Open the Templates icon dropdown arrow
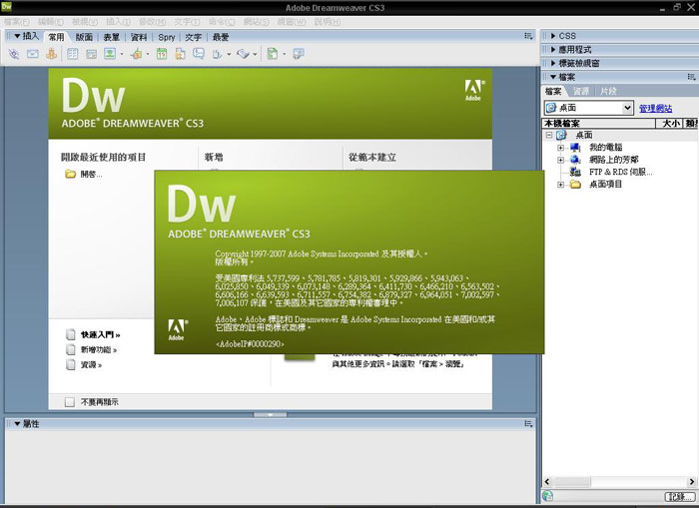The image size is (699, 508). pyautogui.click(x=284, y=54)
